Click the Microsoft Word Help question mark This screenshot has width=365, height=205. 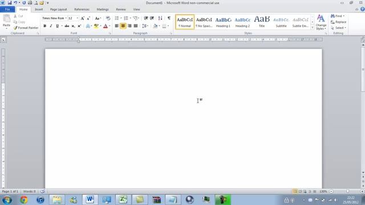click(363, 9)
